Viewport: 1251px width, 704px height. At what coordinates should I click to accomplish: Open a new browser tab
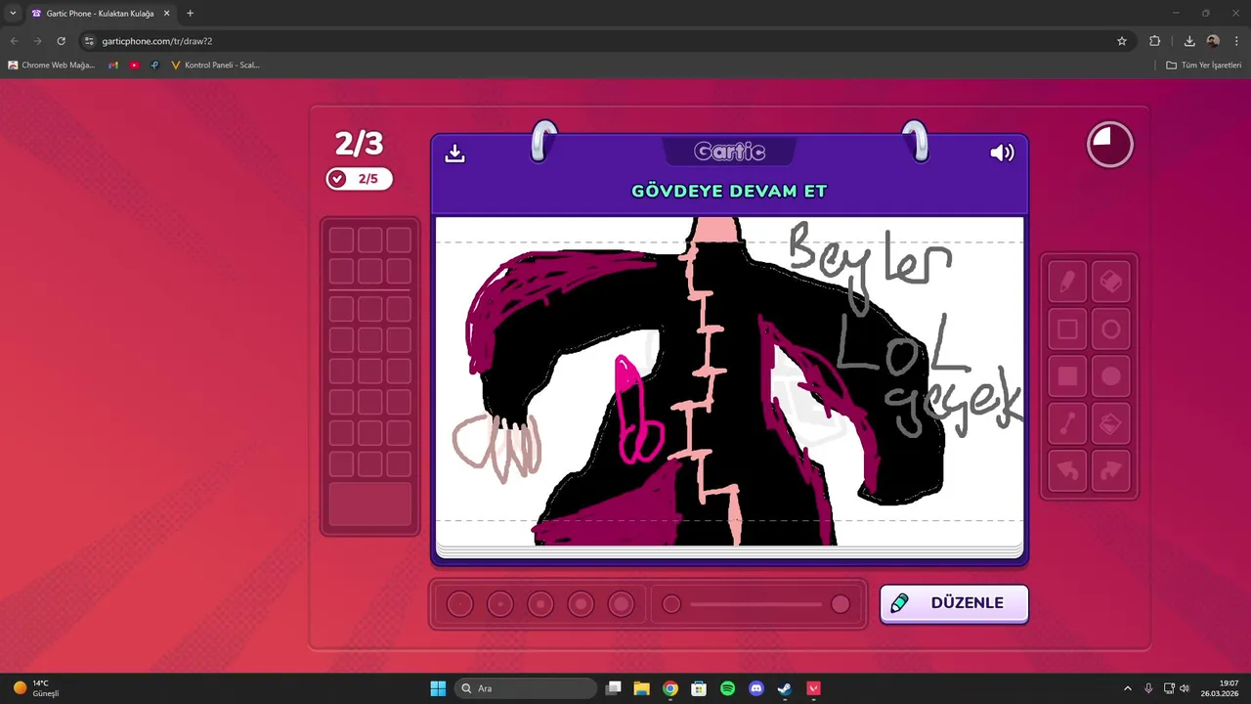coord(190,14)
